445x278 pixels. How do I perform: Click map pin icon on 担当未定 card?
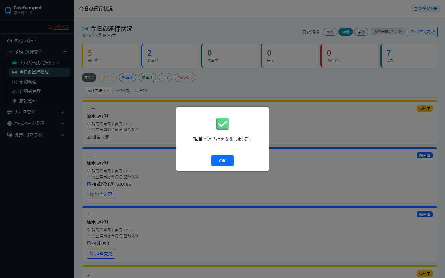(88, 124)
